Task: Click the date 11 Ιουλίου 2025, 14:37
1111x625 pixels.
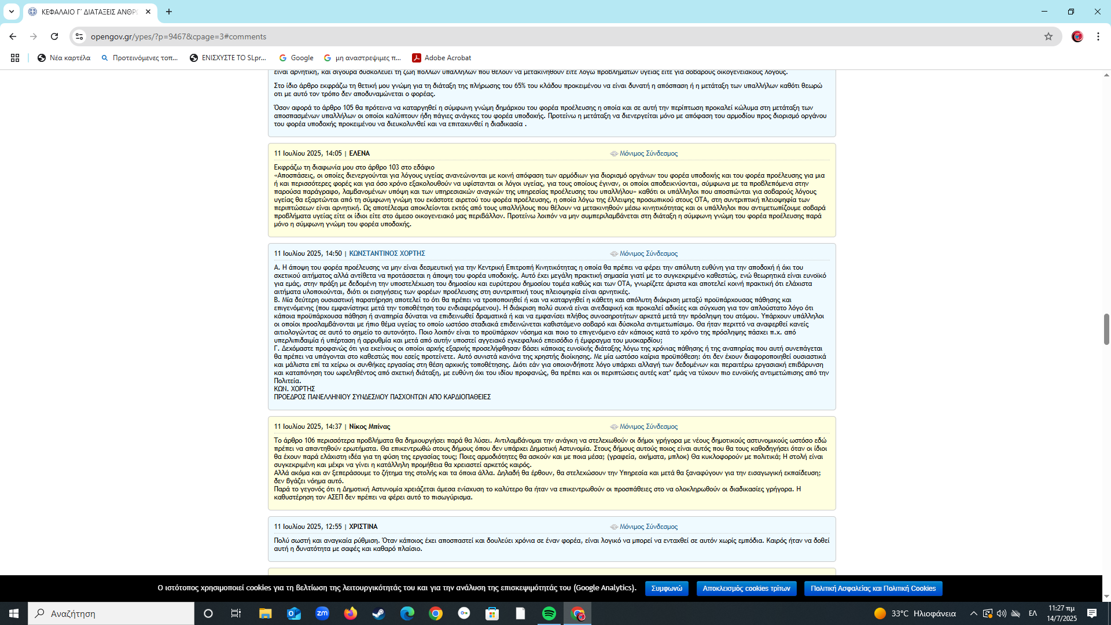Action: pos(308,427)
